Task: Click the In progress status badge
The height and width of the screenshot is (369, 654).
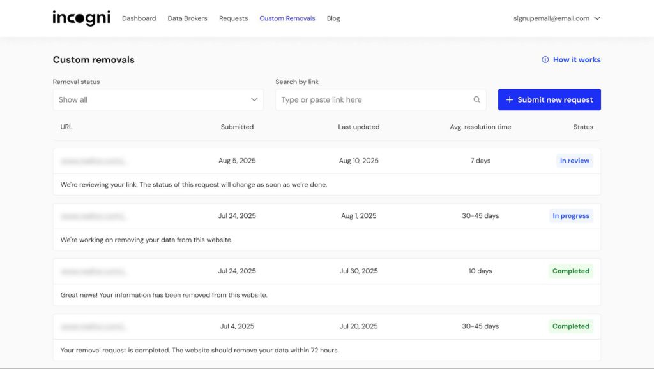Action: (x=570, y=216)
